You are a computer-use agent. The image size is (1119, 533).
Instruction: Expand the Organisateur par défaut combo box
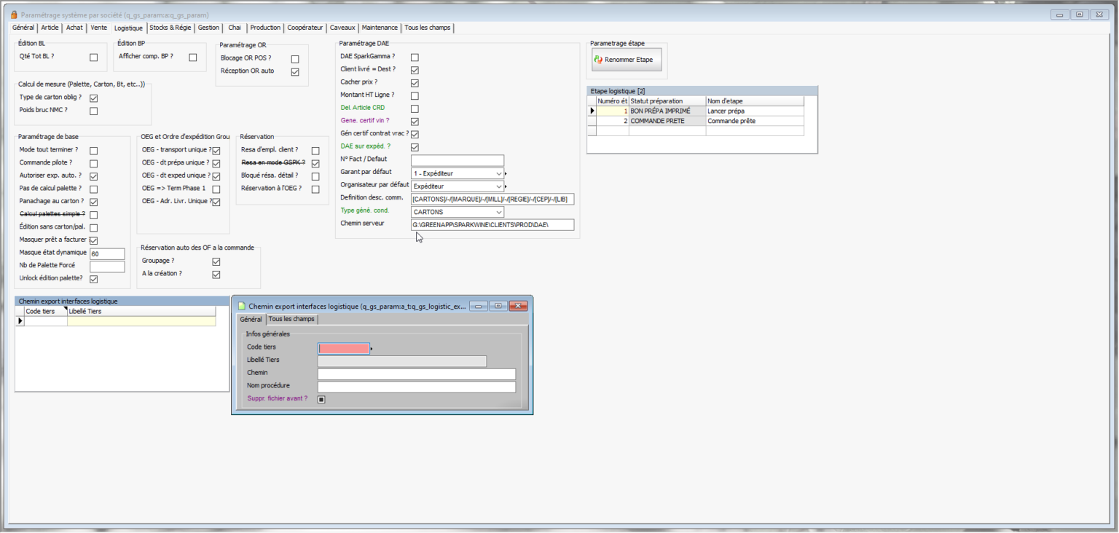coord(498,186)
